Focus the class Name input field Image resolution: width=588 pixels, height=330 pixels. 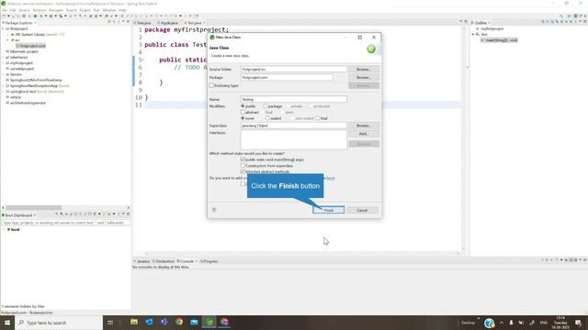pos(294,99)
